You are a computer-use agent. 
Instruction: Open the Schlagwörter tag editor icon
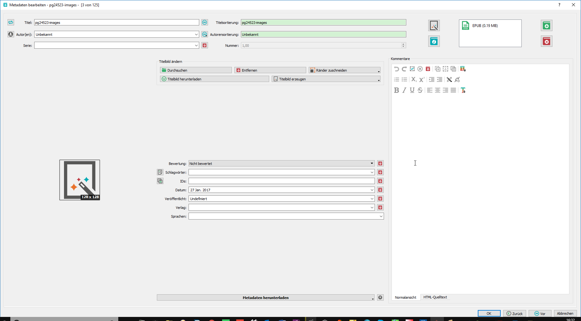click(x=160, y=172)
